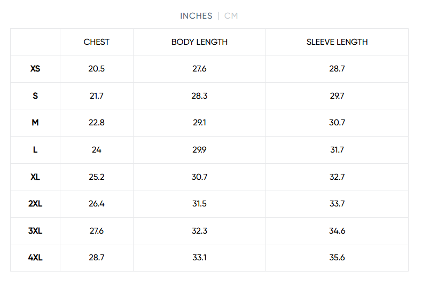Switch units to INCHES

[196, 16]
